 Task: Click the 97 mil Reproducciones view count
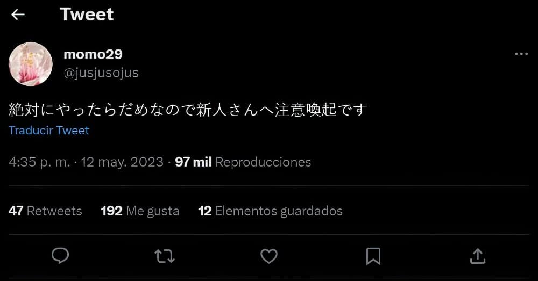tap(243, 162)
